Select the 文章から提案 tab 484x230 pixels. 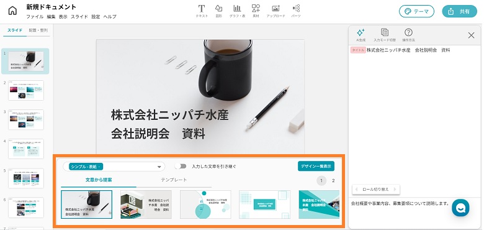point(99,180)
